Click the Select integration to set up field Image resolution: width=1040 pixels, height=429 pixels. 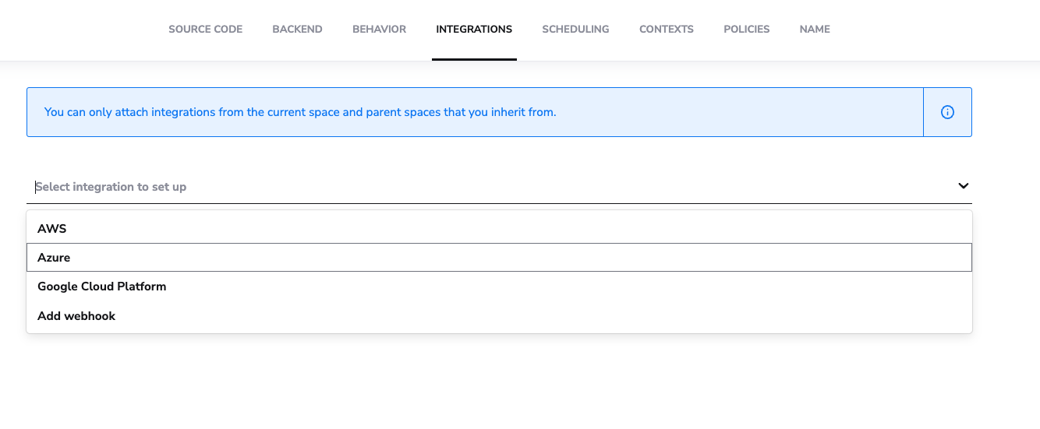[499, 187]
